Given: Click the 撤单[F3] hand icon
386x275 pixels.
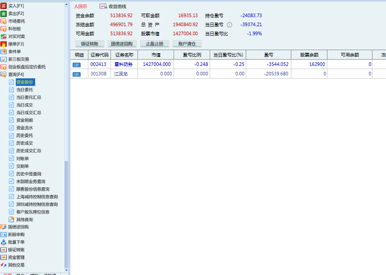Looking at the screenshot, I should [4, 44].
